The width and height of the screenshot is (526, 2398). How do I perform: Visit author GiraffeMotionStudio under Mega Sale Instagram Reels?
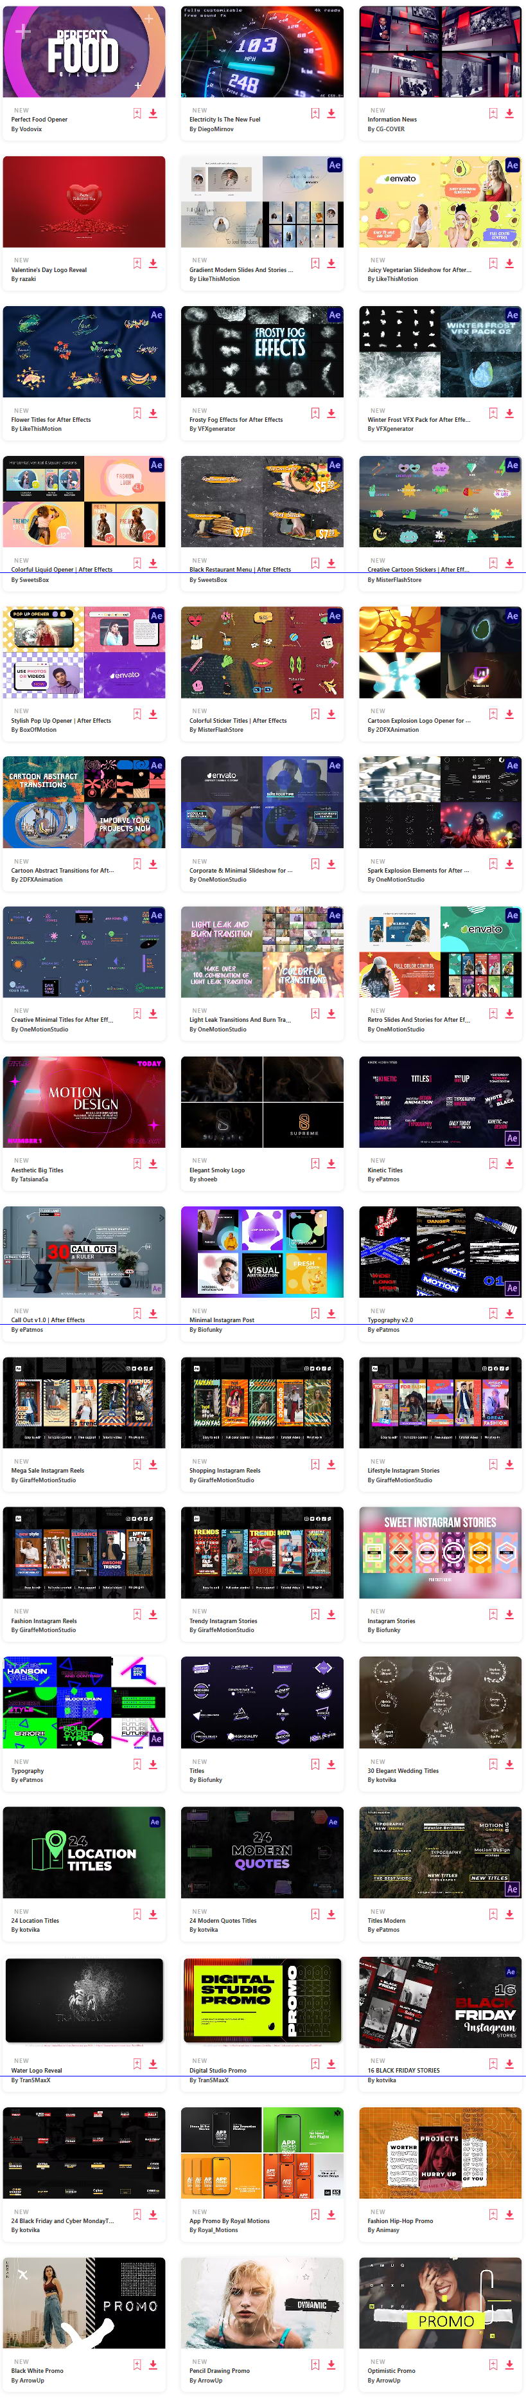coord(48,1480)
